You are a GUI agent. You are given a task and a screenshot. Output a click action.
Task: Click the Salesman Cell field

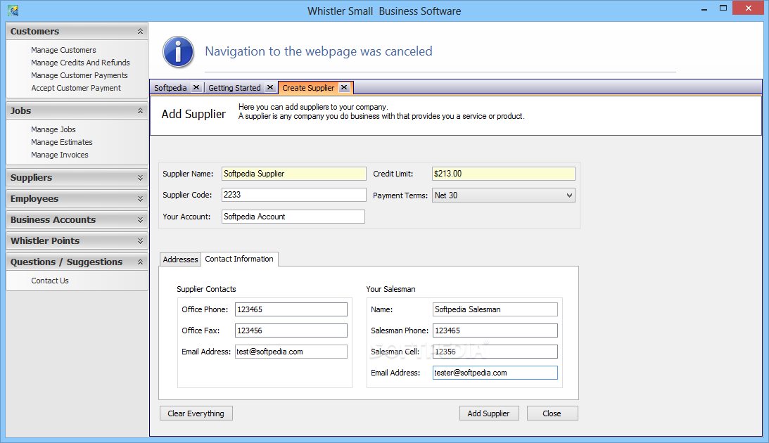tap(495, 352)
